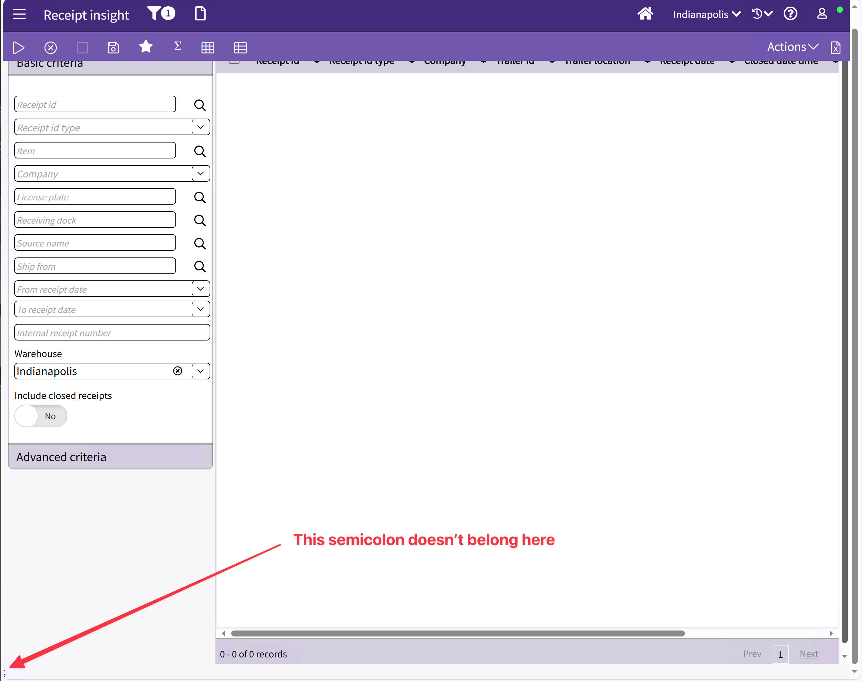Click the circled X clear icon
The image size is (862, 681).
click(x=50, y=48)
